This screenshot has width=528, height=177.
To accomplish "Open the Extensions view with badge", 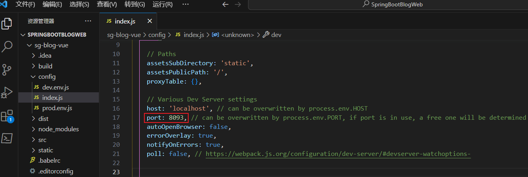I will click(7, 116).
